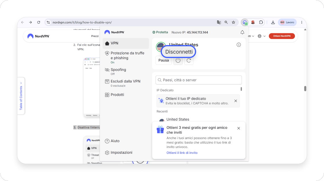This screenshot has height=181, width=324.
Task: Open the translate page icon
Action: click(x=219, y=22)
